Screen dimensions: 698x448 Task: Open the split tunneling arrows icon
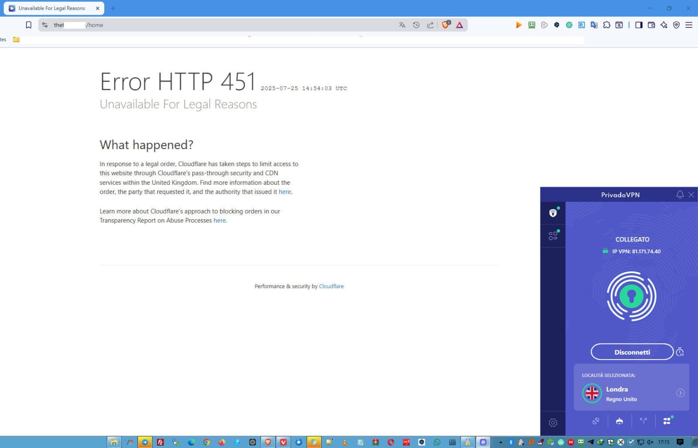(643, 421)
